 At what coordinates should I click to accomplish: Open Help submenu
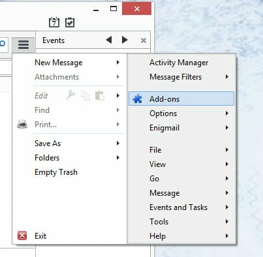point(181,236)
